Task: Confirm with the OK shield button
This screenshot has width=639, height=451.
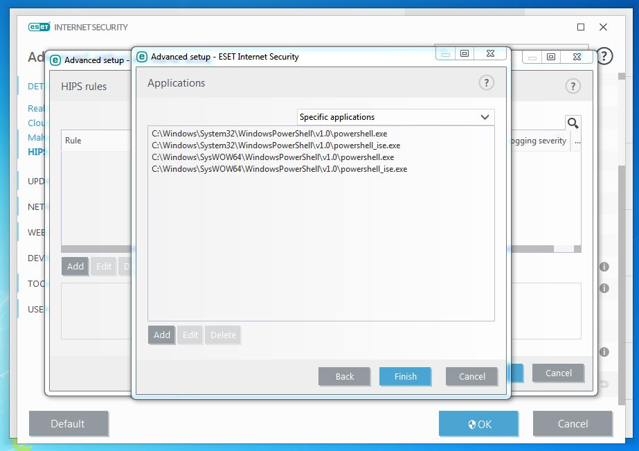Action: click(478, 424)
